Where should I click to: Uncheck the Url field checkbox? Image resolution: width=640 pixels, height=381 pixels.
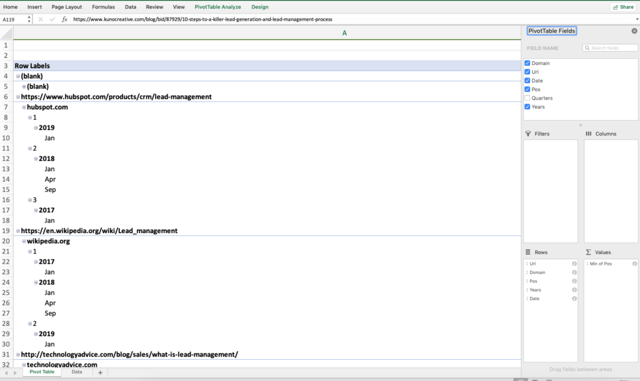click(527, 72)
